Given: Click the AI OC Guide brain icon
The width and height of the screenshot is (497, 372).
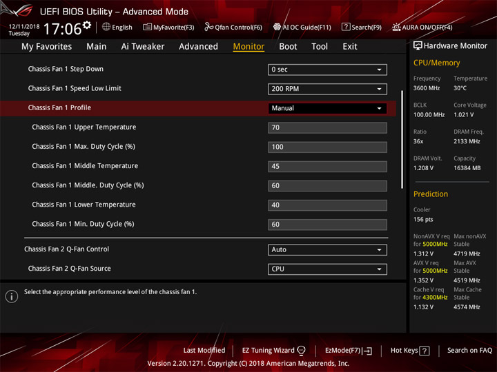Looking at the screenshot, I should tap(277, 27).
